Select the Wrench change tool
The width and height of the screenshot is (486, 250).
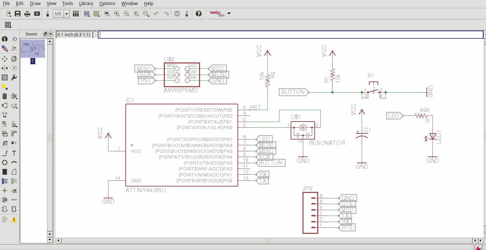tap(14, 77)
